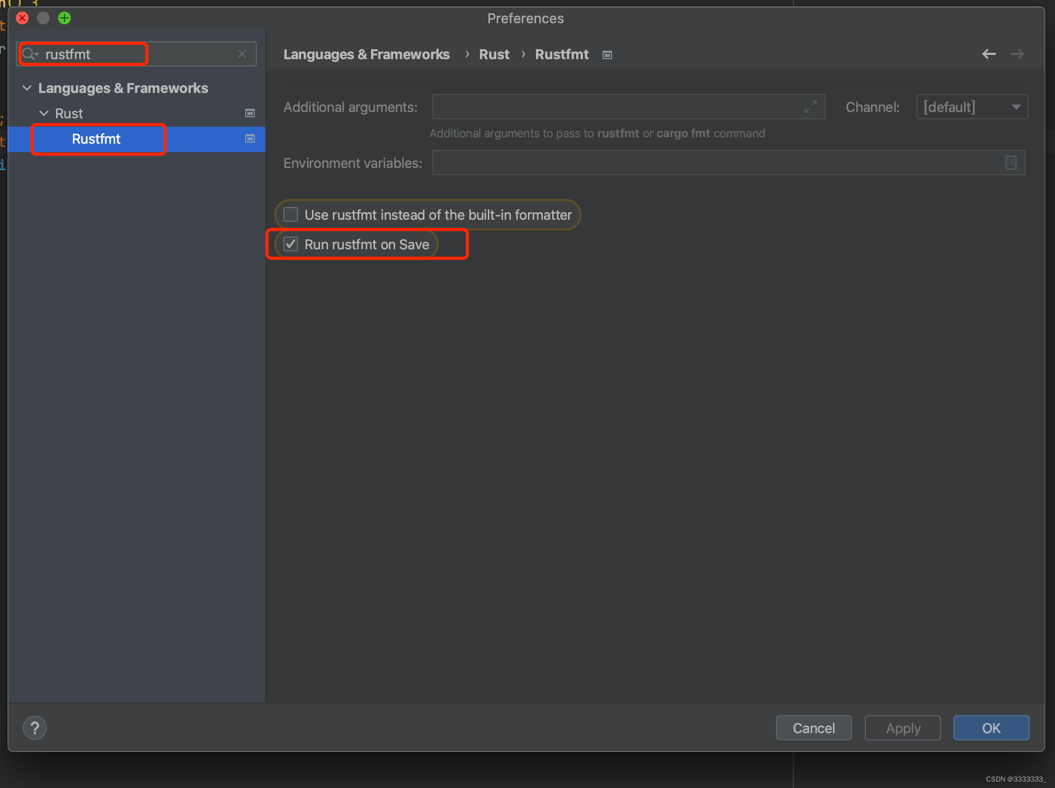The width and height of the screenshot is (1055, 788).
Task: Click the search magnifier icon
Action: tap(30, 54)
